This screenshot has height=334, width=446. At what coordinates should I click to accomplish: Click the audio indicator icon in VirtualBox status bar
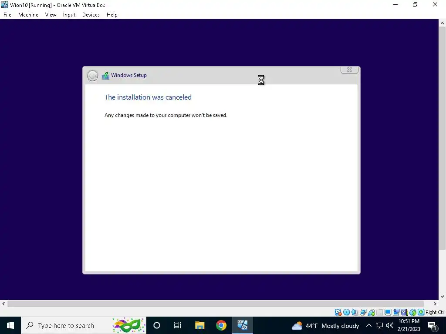click(355, 312)
